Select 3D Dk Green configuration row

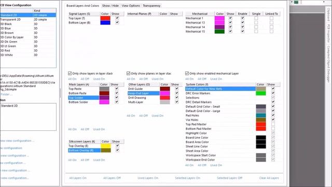pyautogui.click(x=28, y=42)
